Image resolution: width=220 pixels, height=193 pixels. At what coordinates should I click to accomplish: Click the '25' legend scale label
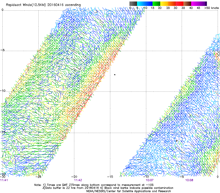click(x=168, y=8)
